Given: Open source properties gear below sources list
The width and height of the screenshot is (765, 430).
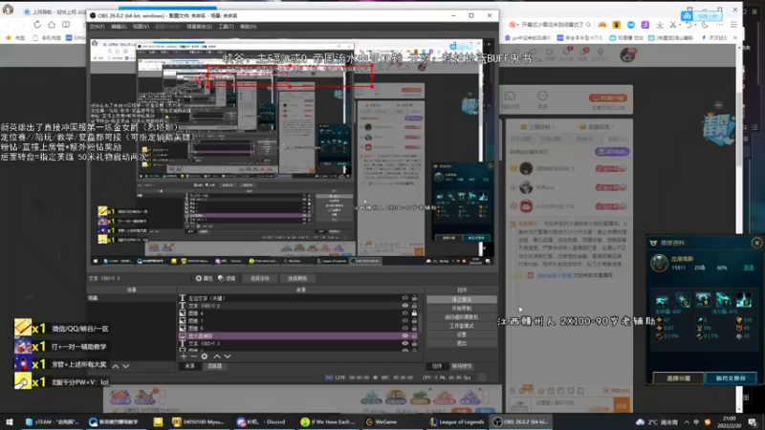Looking at the screenshot, I should (x=205, y=356).
